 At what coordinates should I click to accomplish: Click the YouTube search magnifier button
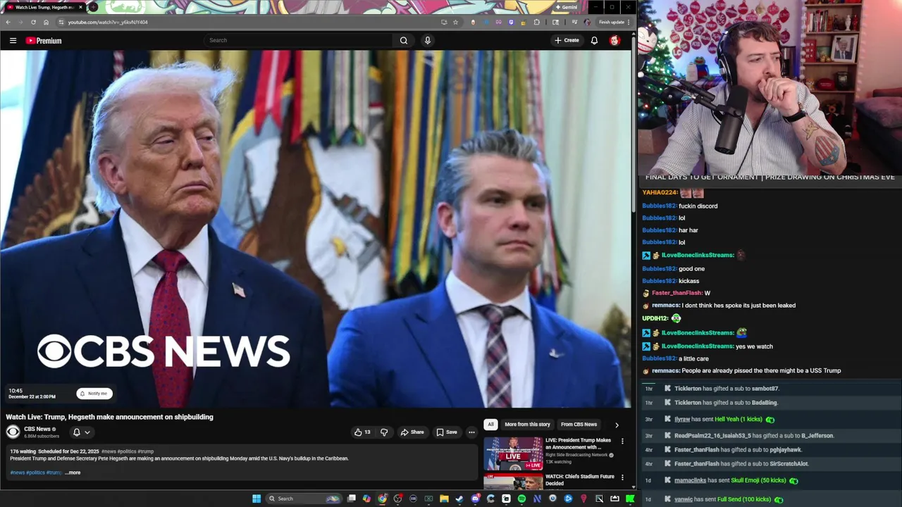[404, 40]
